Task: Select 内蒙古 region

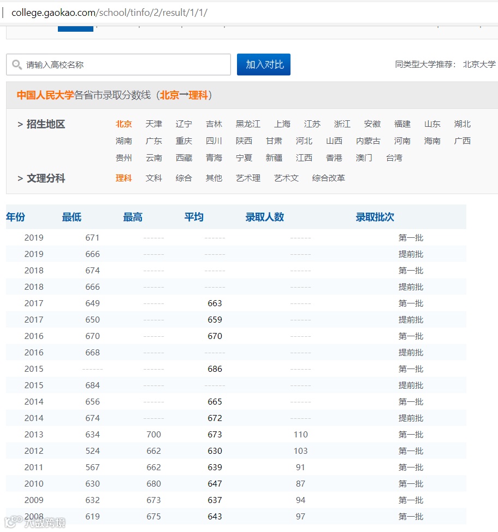Action: pyautogui.click(x=368, y=141)
